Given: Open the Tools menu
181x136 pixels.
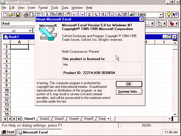Looking at the screenshot, I should coord(55,8).
